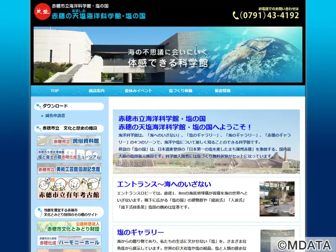
Task: Open the TOP menu item
Action: click(x=55, y=91)
